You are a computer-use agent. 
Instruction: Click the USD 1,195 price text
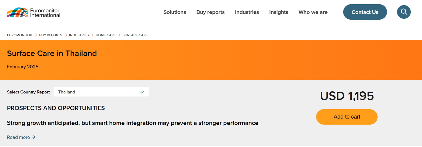coord(347,96)
